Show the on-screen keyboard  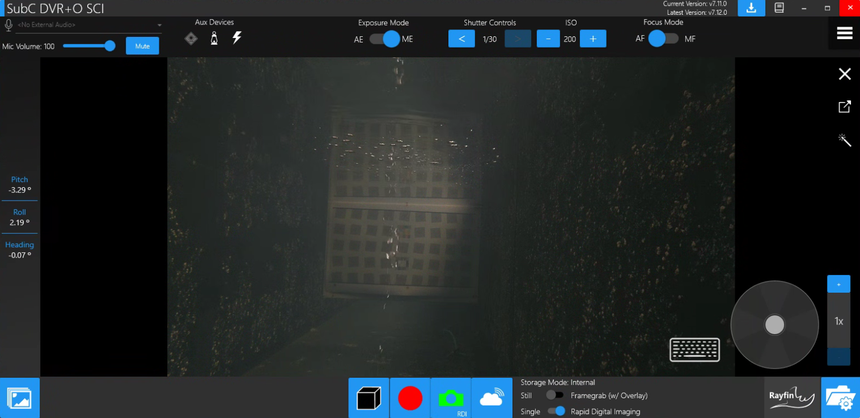694,349
